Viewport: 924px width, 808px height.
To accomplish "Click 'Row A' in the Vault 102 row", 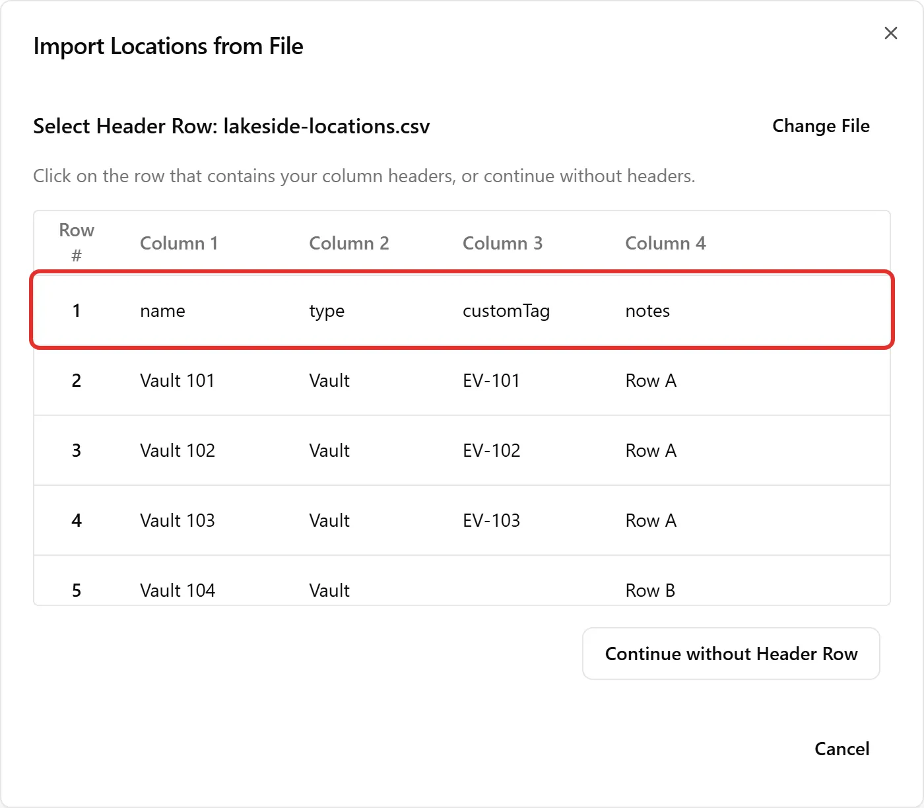I will pyautogui.click(x=651, y=451).
